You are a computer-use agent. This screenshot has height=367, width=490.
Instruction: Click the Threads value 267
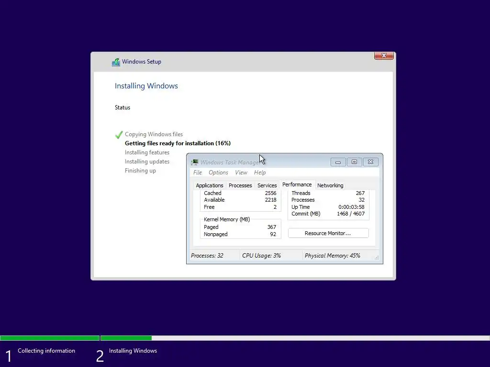tap(360, 193)
